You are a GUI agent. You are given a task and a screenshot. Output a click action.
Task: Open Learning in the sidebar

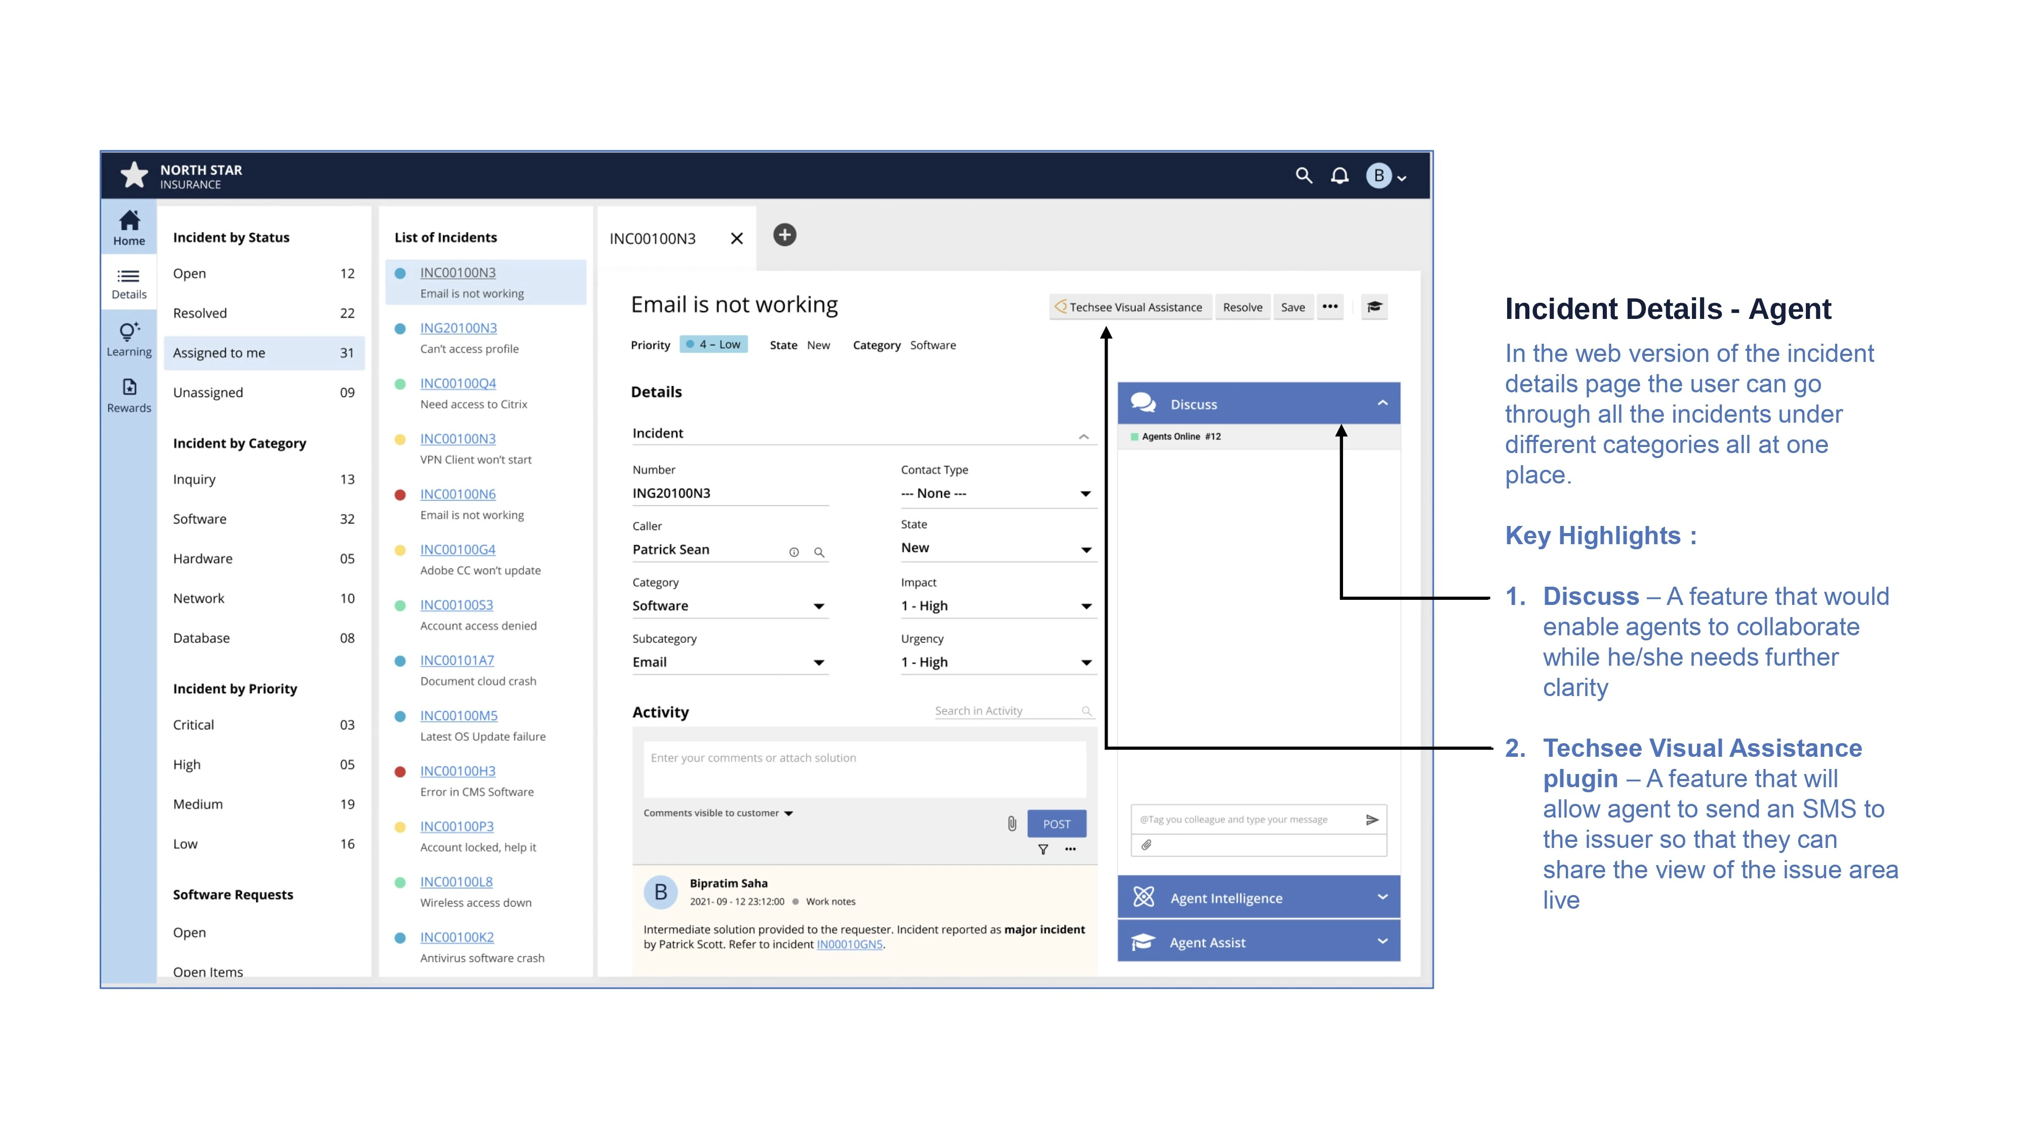point(129,340)
